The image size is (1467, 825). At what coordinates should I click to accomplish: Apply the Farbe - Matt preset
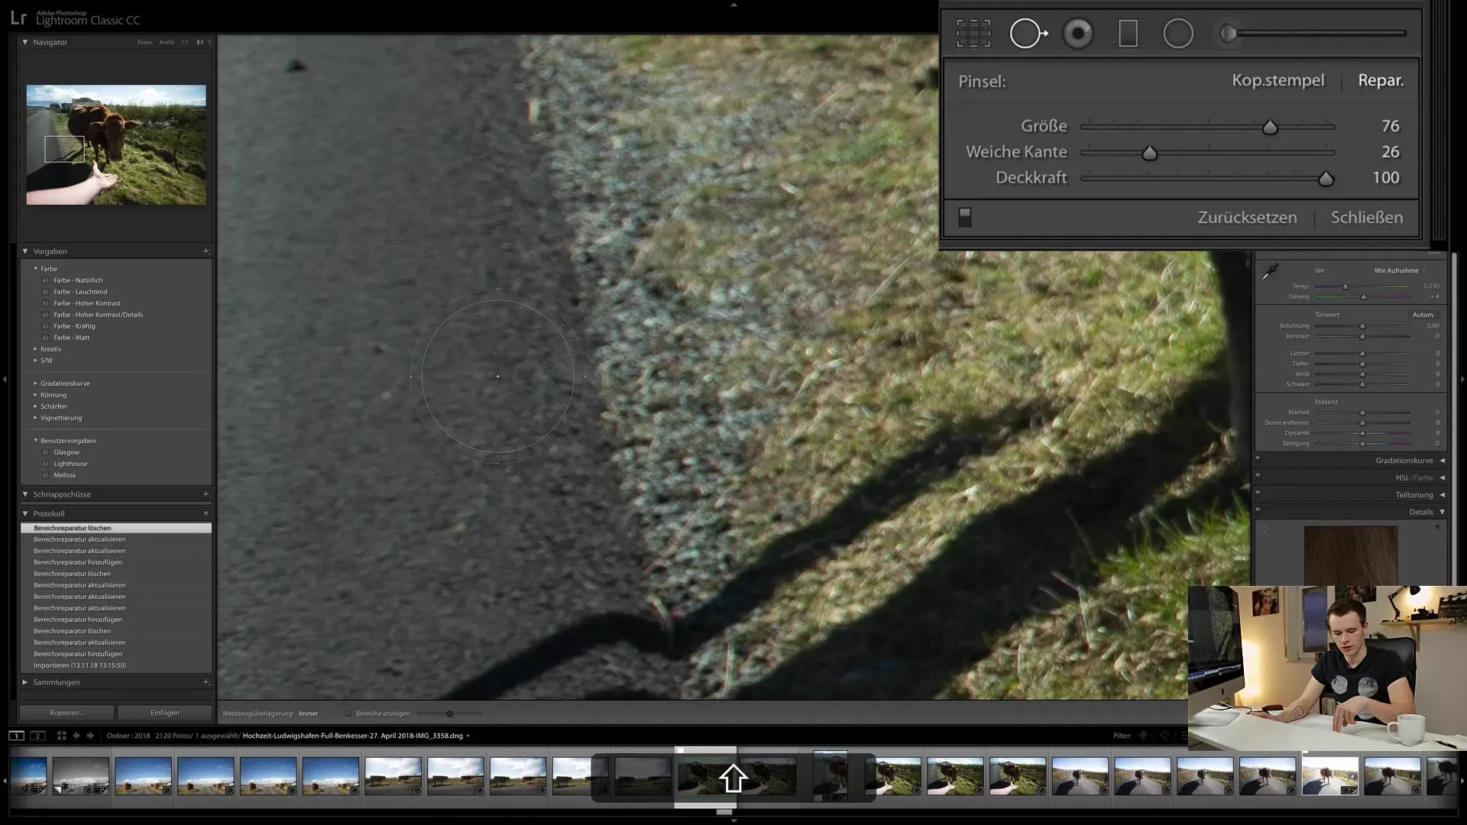coord(71,338)
